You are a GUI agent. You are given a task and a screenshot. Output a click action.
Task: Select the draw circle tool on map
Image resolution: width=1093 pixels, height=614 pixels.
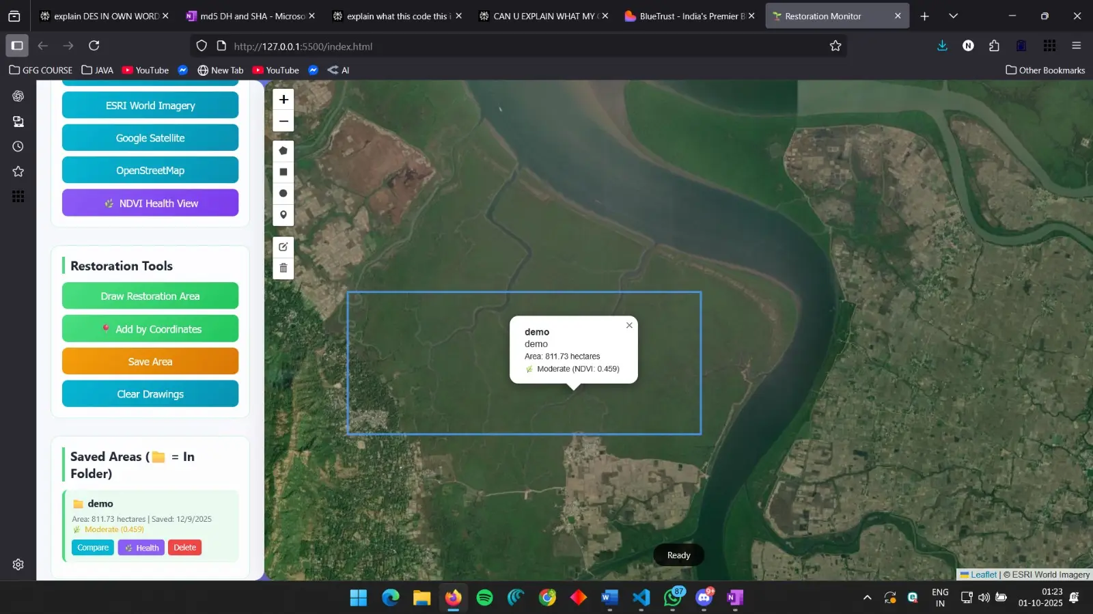283,193
